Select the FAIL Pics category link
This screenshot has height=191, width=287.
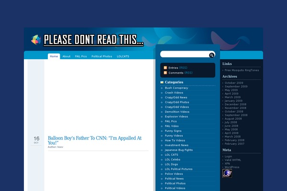point(171,121)
